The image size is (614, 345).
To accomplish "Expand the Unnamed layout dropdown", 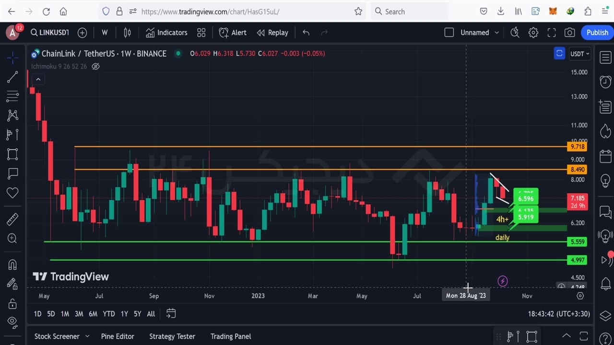I will (x=496, y=33).
